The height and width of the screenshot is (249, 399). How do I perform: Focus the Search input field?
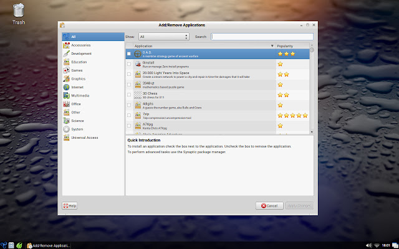click(x=262, y=37)
